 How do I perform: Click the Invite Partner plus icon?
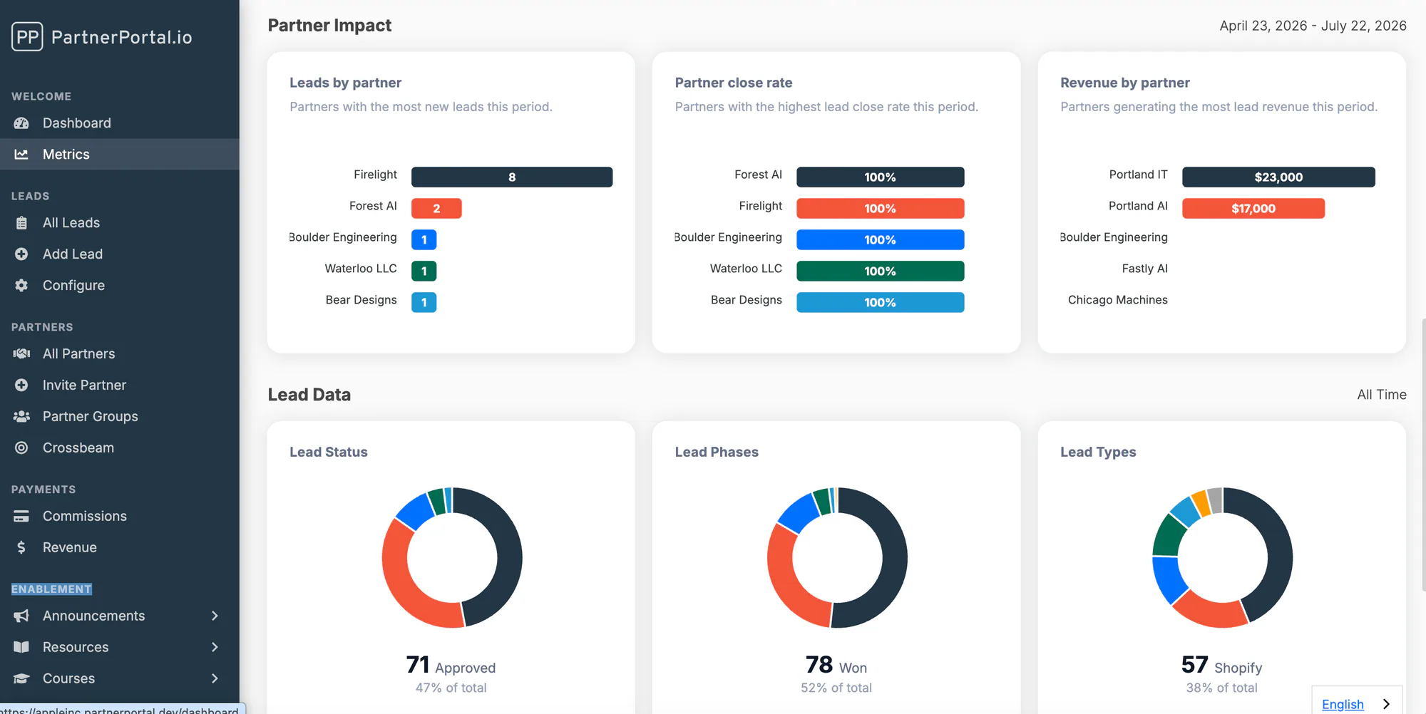pos(21,386)
